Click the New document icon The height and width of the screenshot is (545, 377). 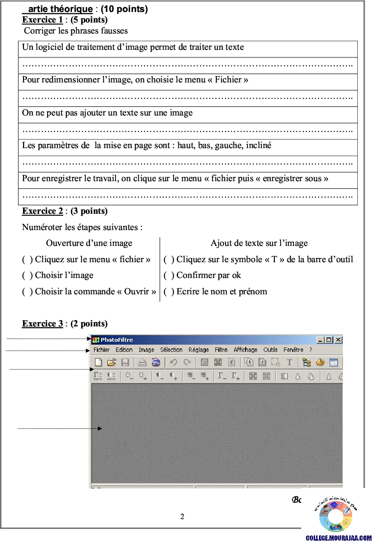[98, 363]
